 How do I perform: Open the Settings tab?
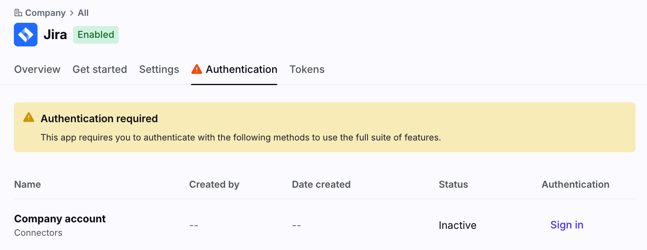(159, 70)
